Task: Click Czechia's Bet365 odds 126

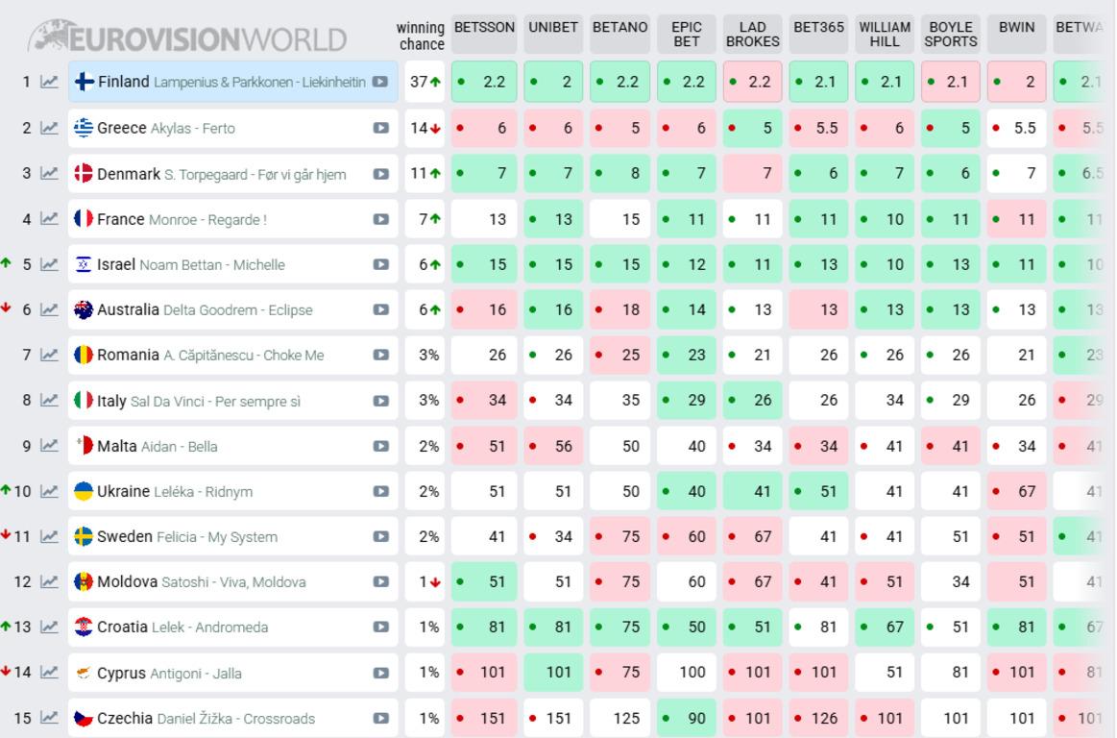Action: coord(818,718)
